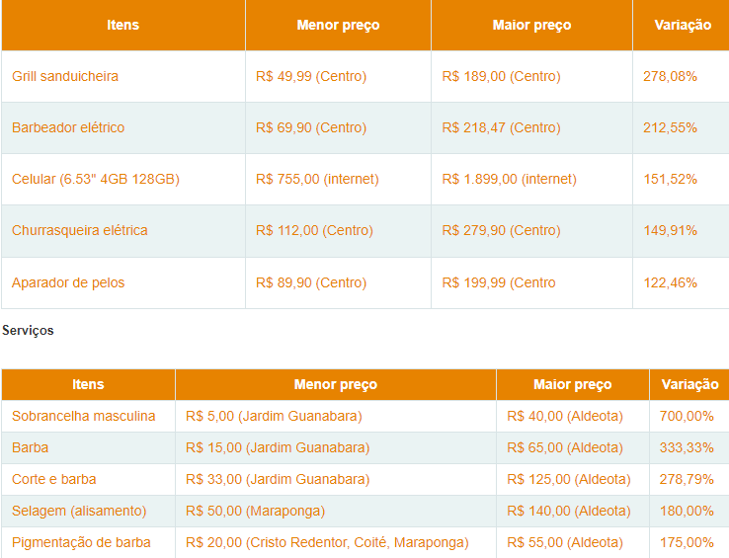Click the Serviços section heading

28,331
